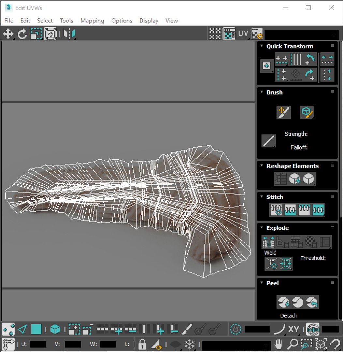This screenshot has width=343, height=352.
Task: Click the XY soft selection space button
Action: point(293,329)
